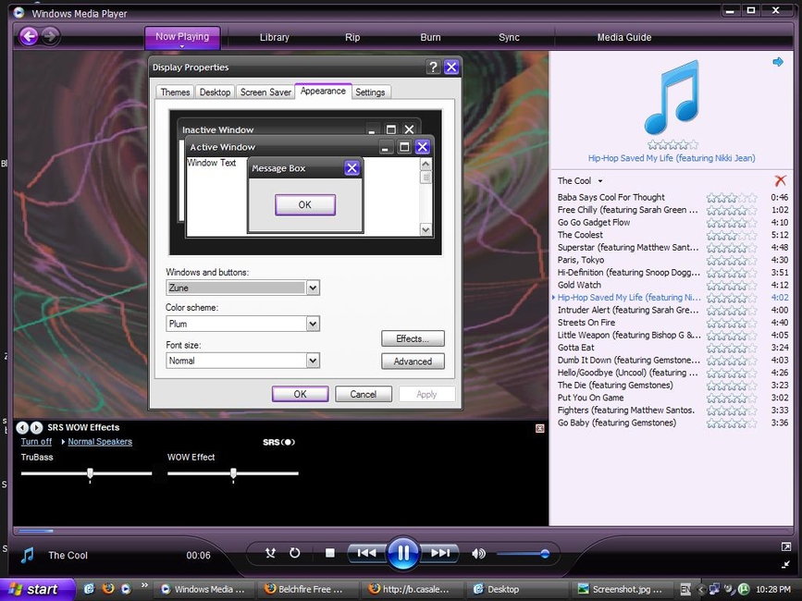
Task: Switch to compact mode icon
Action: click(x=786, y=564)
